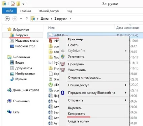Viewport: 143px width, 126px height.
Task: Select Сеть in navigation pane
Action: tap(16, 112)
